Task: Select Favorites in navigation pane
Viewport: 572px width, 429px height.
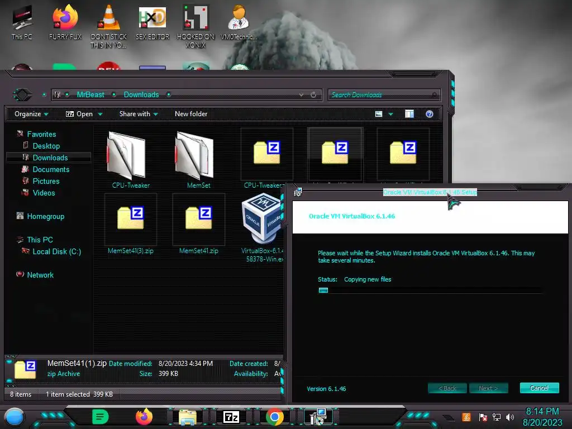Action: [x=41, y=134]
